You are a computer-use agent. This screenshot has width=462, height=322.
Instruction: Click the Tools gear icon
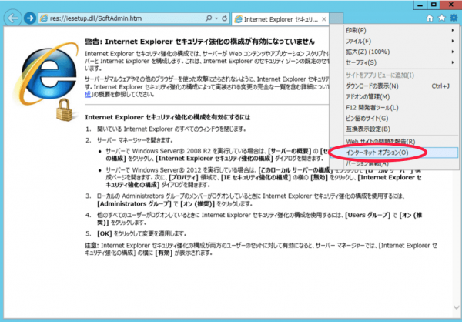click(x=454, y=18)
